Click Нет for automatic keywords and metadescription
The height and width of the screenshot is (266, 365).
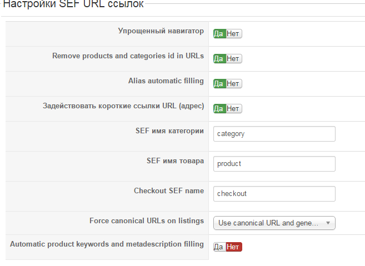(x=234, y=247)
